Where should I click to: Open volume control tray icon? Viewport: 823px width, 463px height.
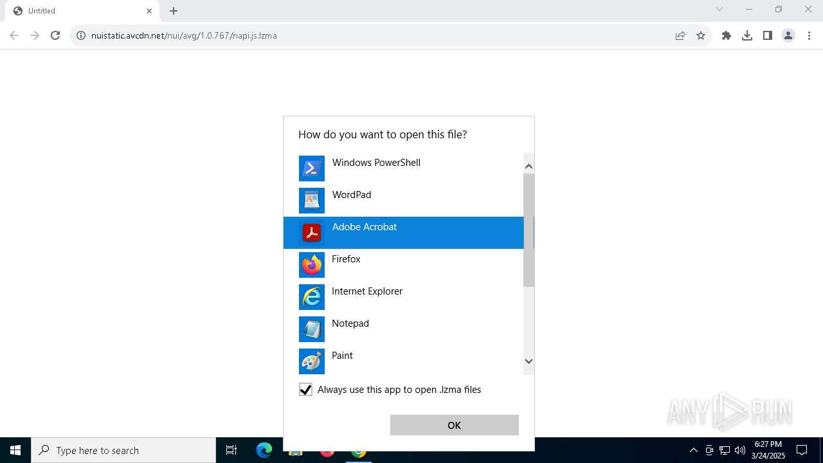[x=740, y=450]
